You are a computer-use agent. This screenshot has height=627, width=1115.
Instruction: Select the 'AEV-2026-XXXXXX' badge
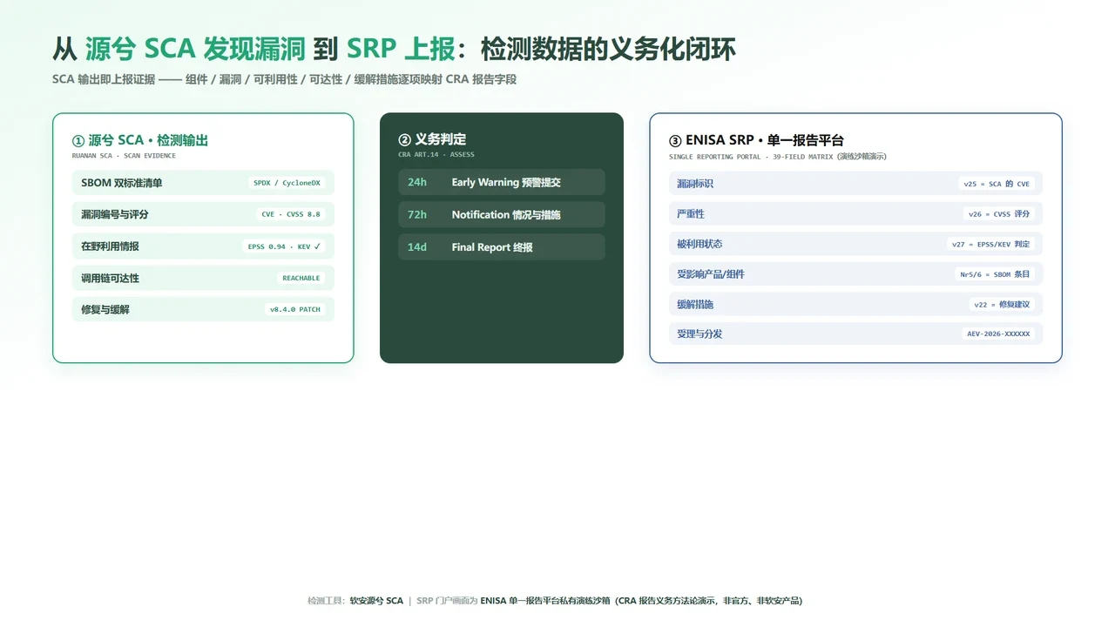(x=998, y=334)
